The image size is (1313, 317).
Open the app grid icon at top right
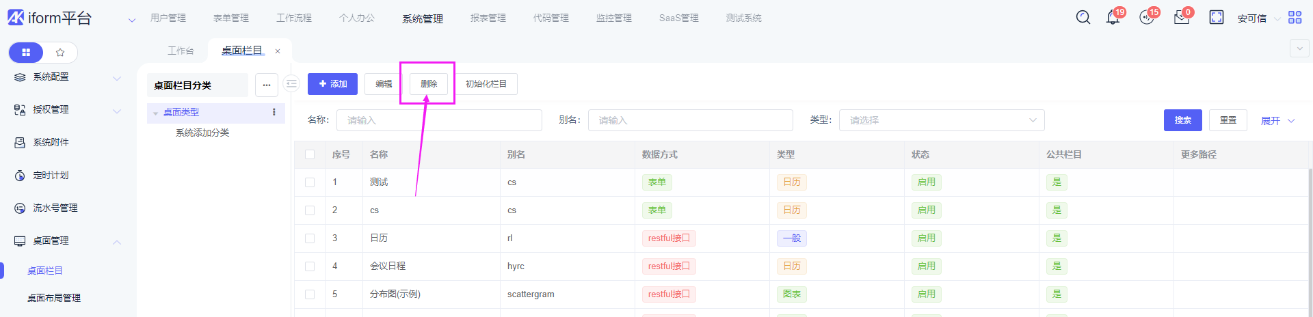pos(1295,18)
